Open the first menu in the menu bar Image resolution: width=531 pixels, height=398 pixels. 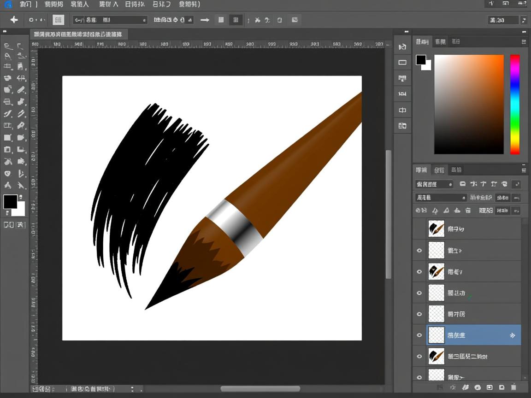(x=25, y=4)
